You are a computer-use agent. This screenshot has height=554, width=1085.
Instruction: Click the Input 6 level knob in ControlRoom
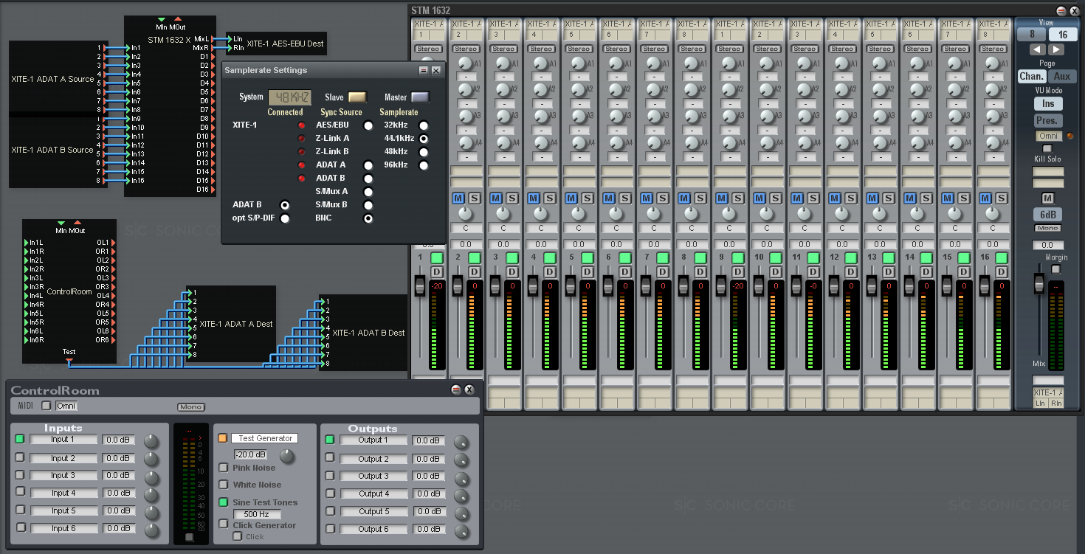pos(151,530)
